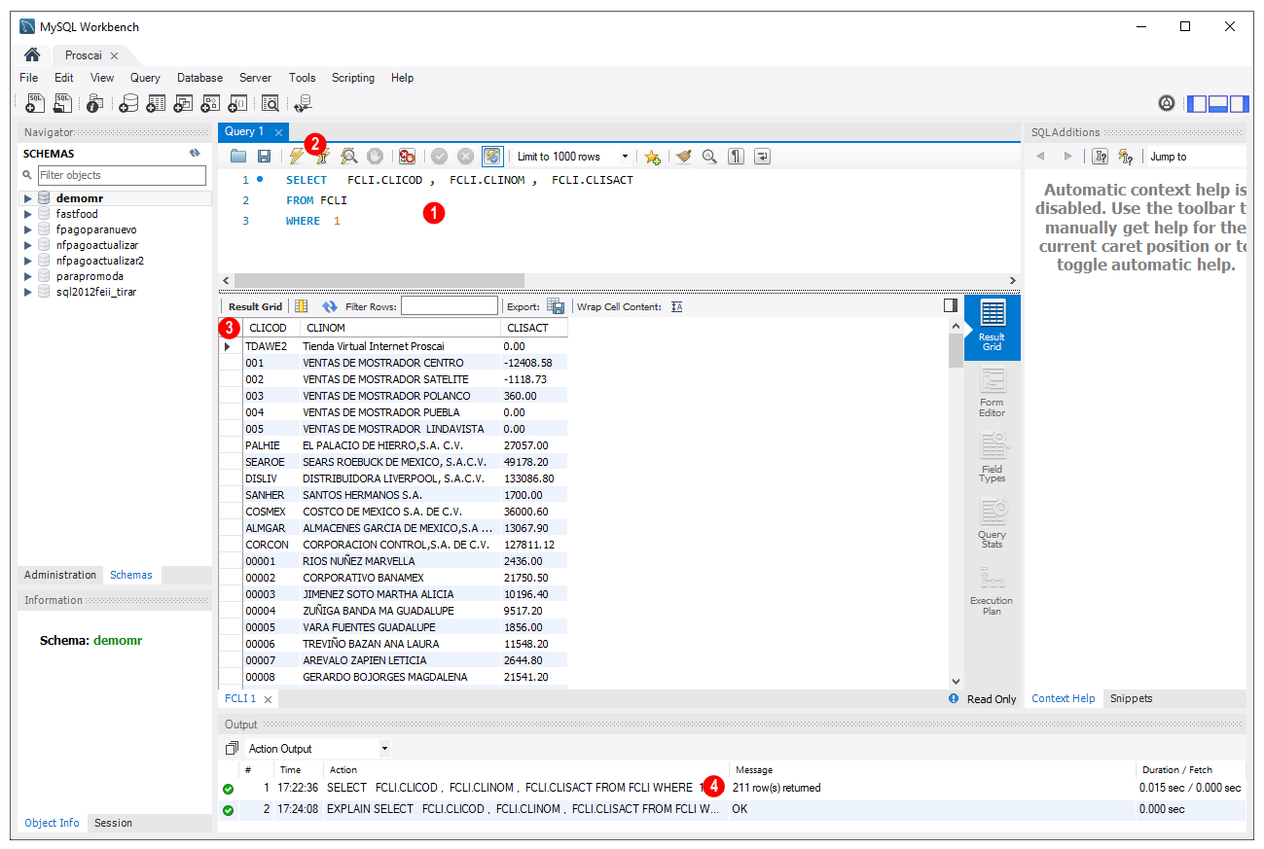Commit transaction checkmark icon
The image size is (1264, 849).
click(440, 156)
